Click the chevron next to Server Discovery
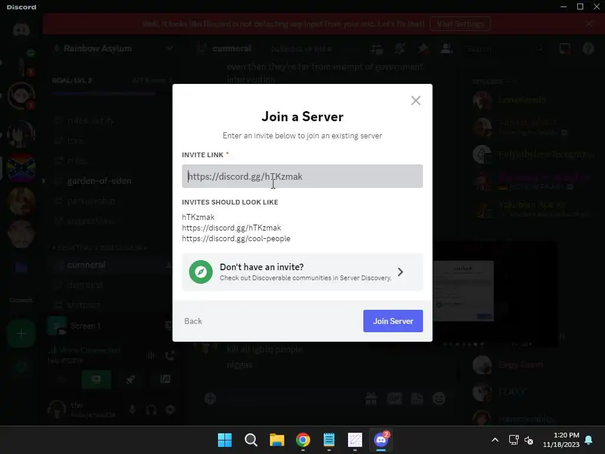 coord(401,272)
